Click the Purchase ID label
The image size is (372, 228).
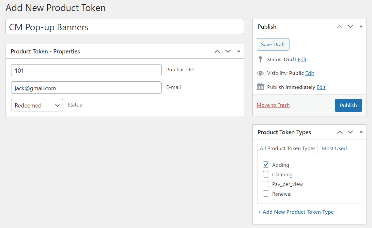[180, 70]
